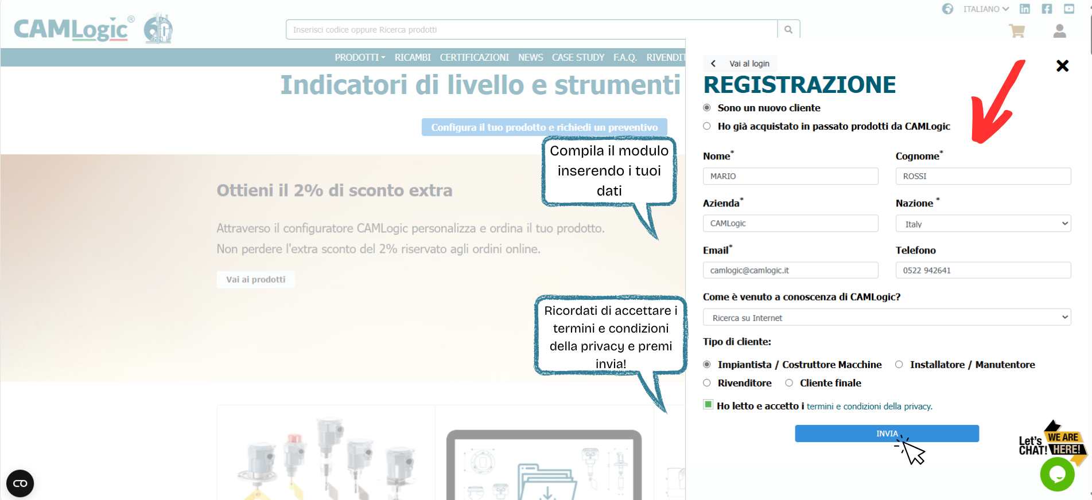Open the RICAMBI menu item

(413, 57)
